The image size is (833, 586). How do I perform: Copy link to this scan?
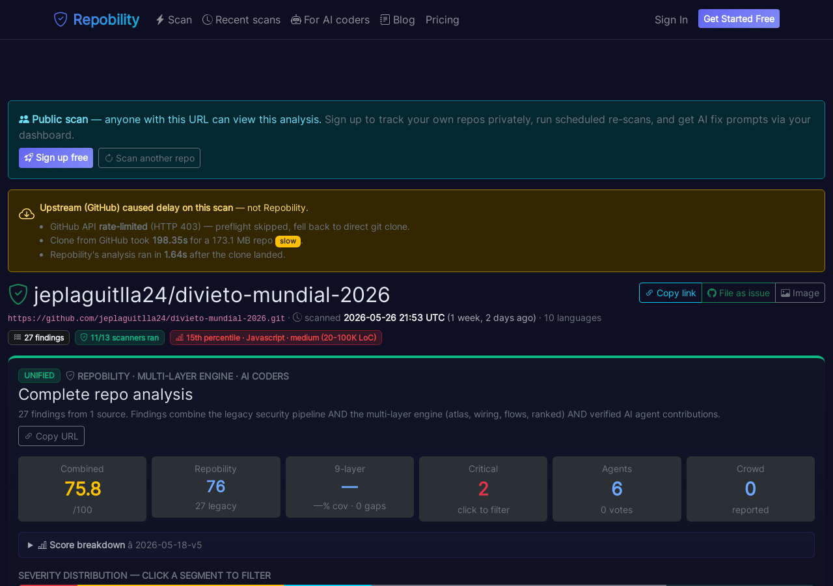pos(670,293)
